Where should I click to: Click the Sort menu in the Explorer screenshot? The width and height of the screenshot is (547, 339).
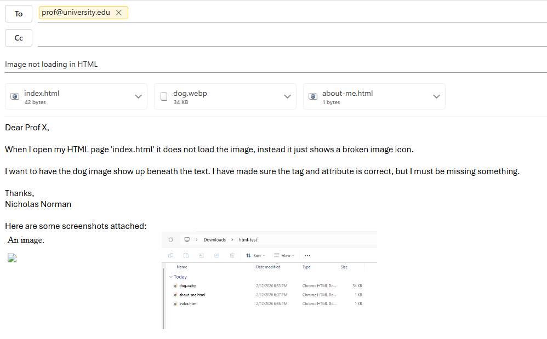[255, 255]
